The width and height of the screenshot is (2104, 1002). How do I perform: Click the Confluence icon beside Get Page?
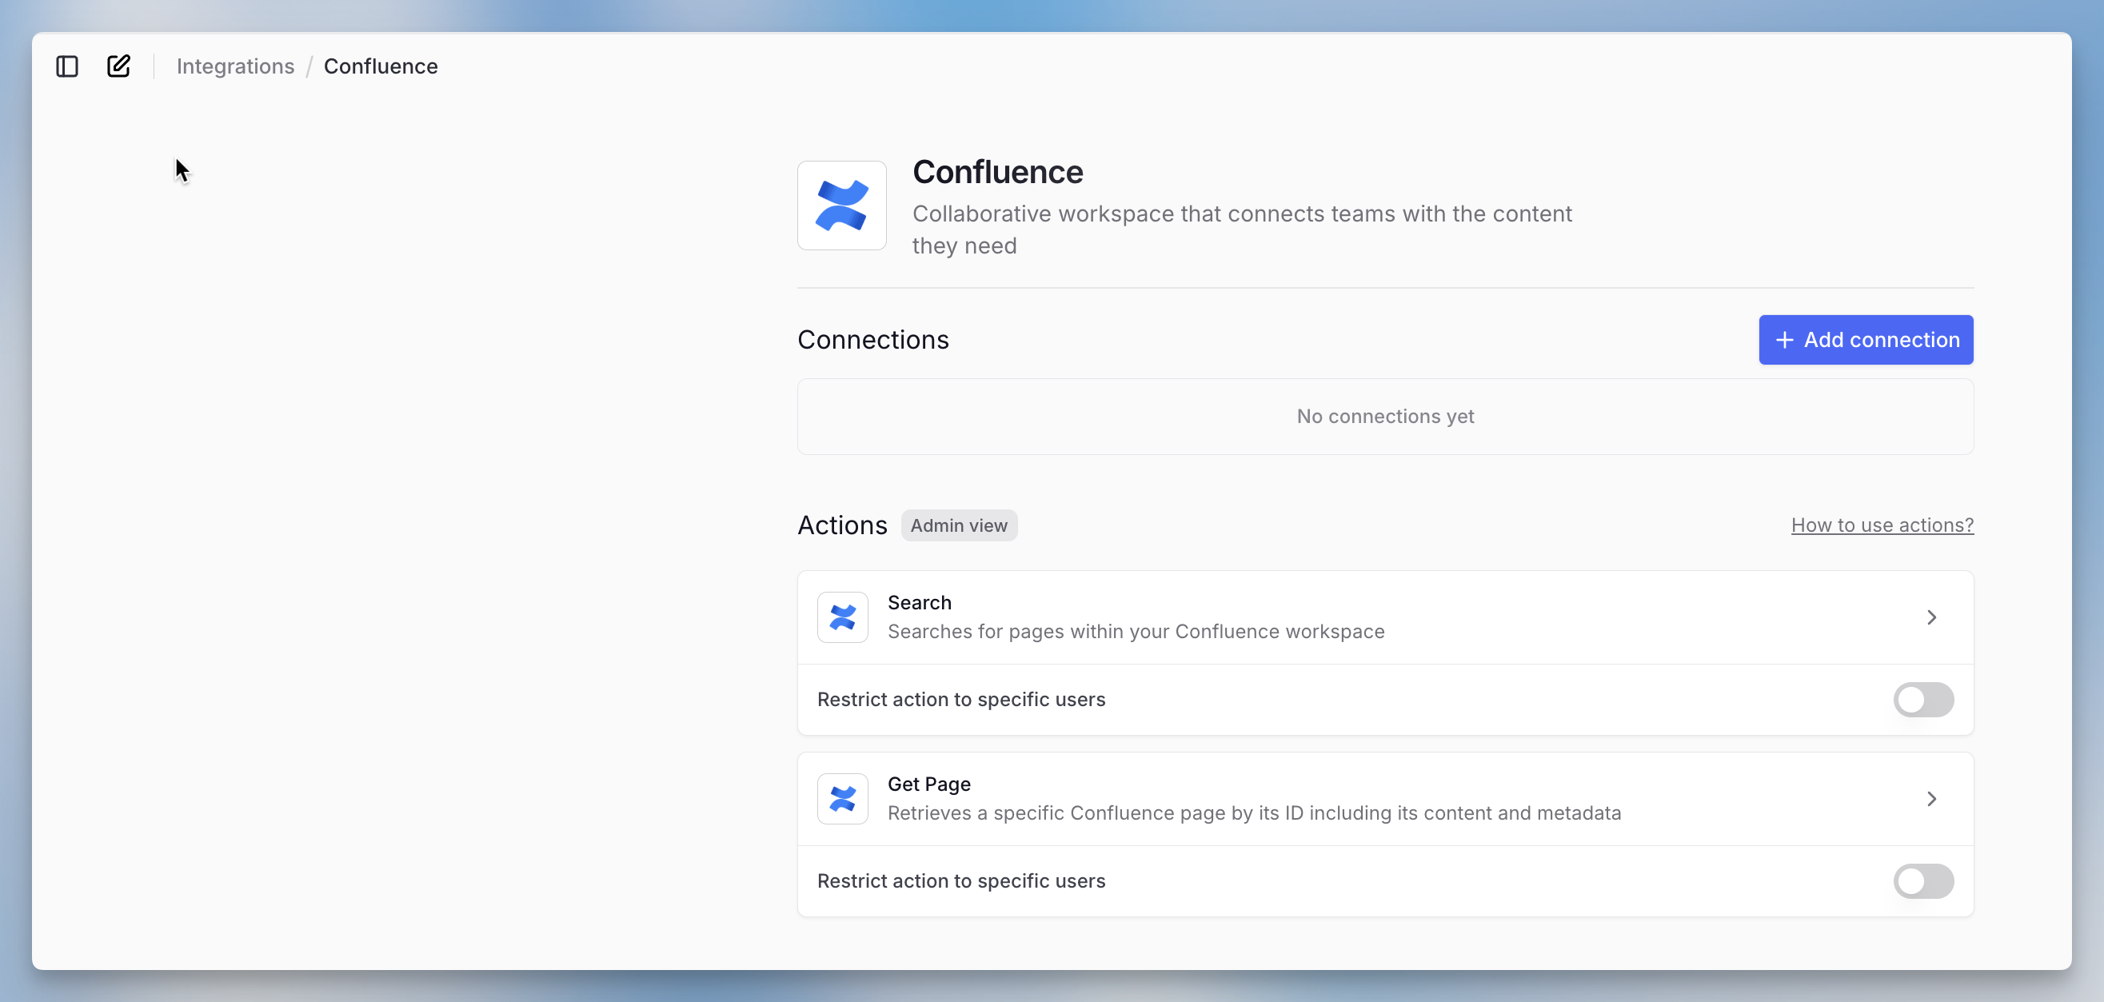point(842,799)
